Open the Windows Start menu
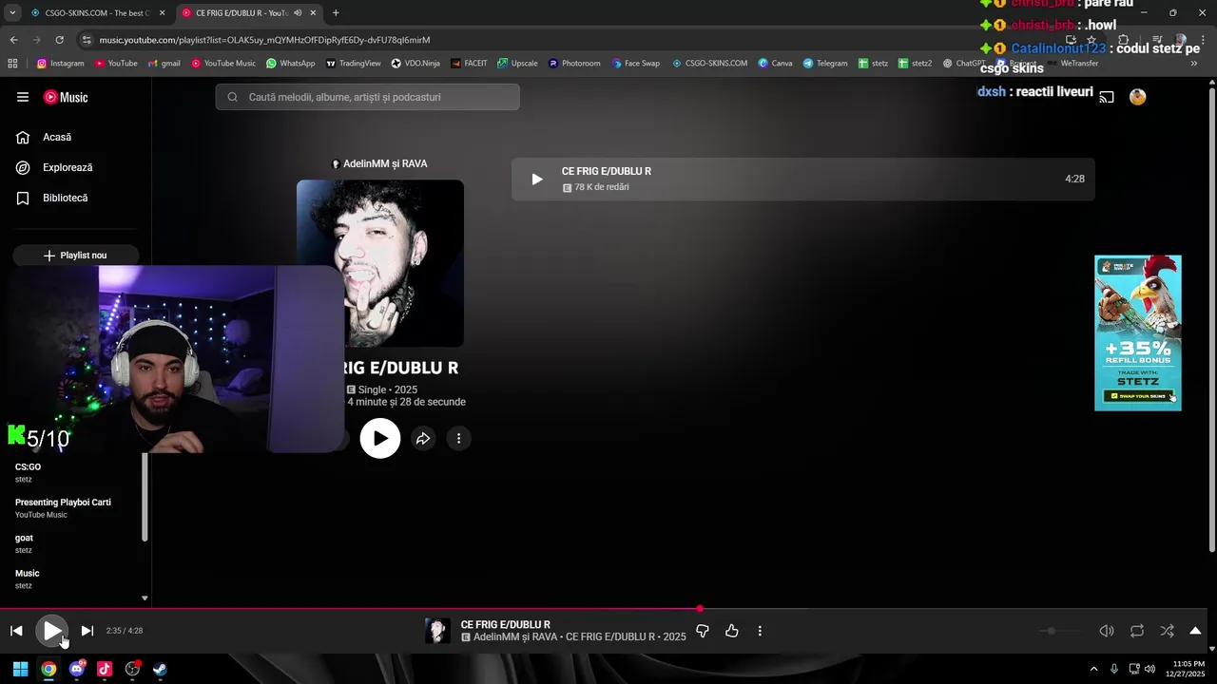 [20, 669]
